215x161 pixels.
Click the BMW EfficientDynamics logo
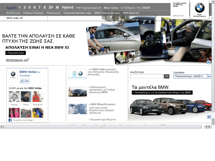(17, 60)
